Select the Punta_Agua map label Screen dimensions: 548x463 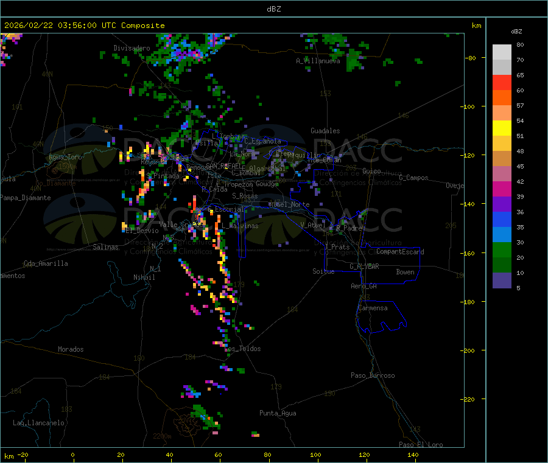tap(278, 413)
